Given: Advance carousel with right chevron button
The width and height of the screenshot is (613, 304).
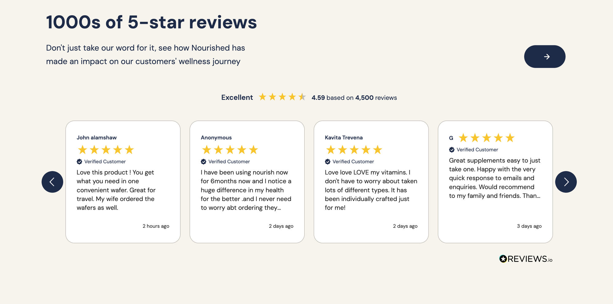Looking at the screenshot, I should coord(566,182).
